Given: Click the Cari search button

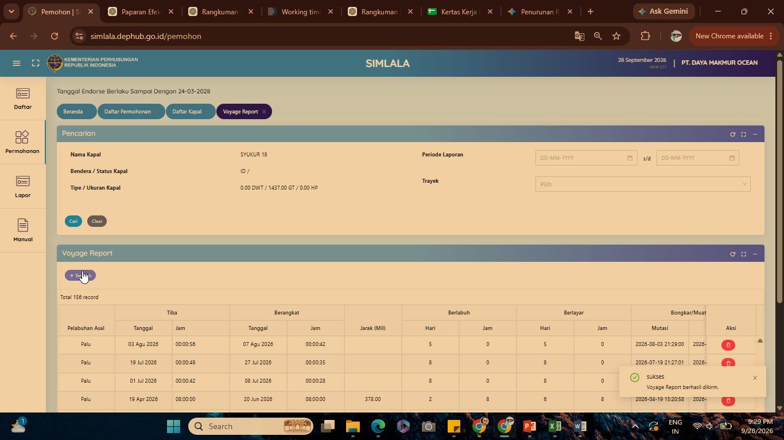Looking at the screenshot, I should point(73,221).
